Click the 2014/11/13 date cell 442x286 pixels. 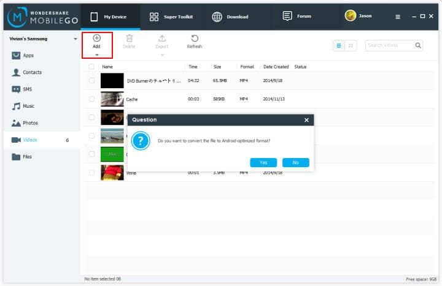(274, 99)
